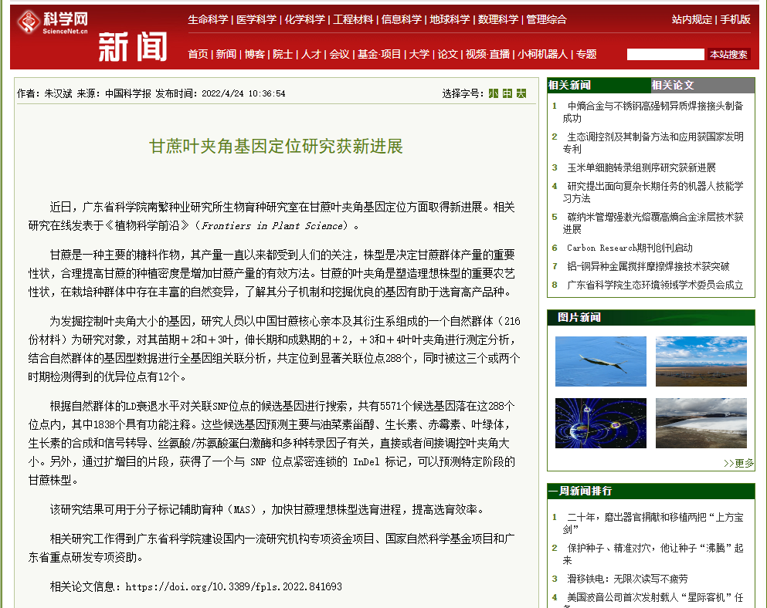Open the 专题 nav item

586,54
